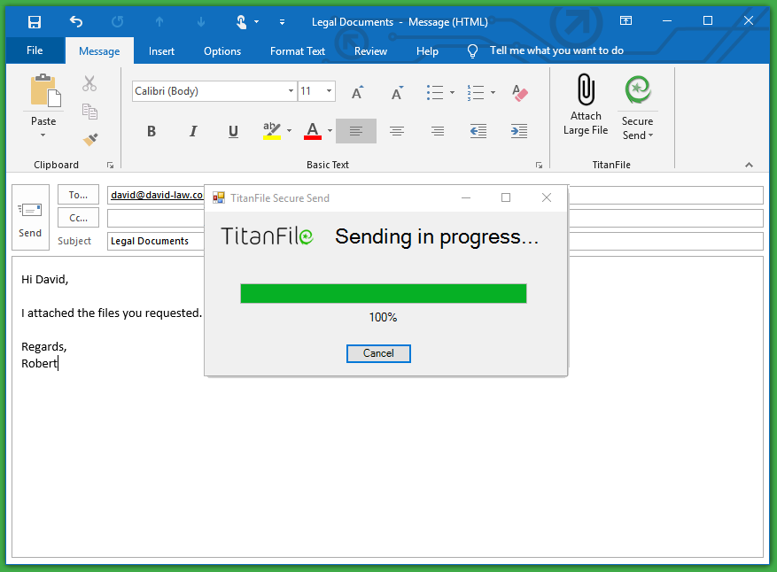This screenshot has height=572, width=777.
Task: Toggle Center alignment
Action: 396,131
